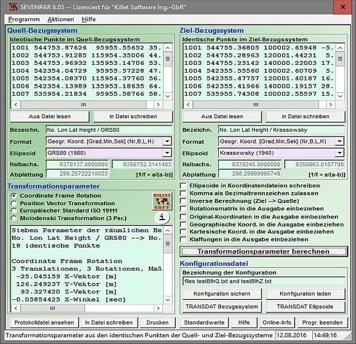Image resolution: width=356 pixels, height=344 pixels.
Task: Click target Abplattung value 298.29999995749
Action: [250, 174]
